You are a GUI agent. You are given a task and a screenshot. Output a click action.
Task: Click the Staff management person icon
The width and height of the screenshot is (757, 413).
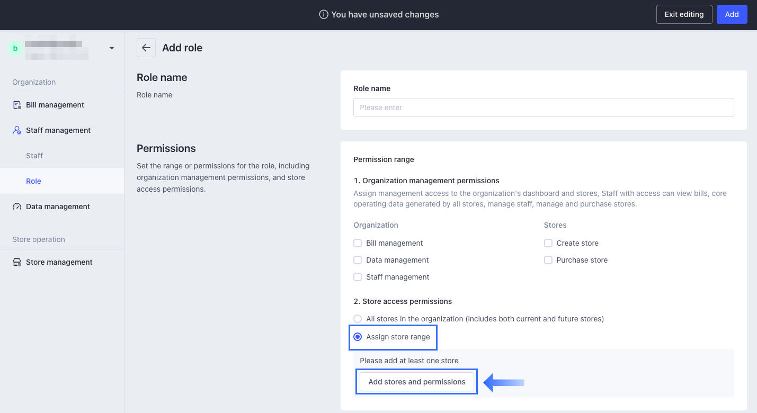(x=17, y=130)
